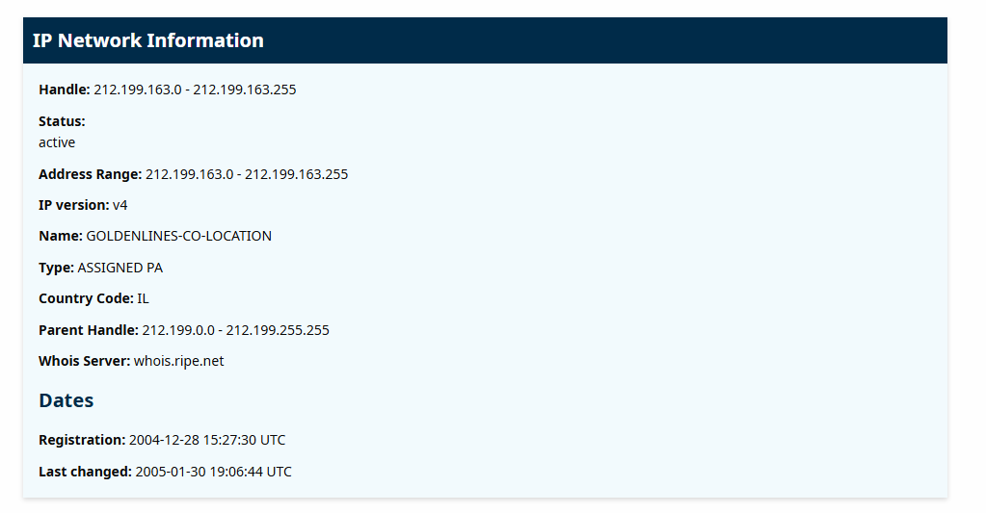
Task: Click the Address Range label
Action: click(x=90, y=174)
